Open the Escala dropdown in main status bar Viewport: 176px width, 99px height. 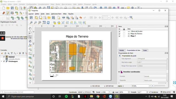tap(109, 92)
